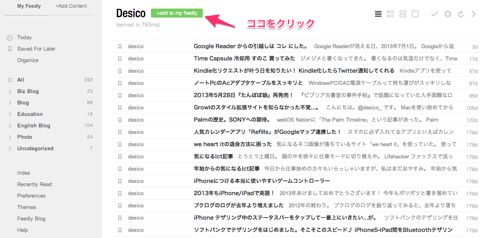The height and width of the screenshot is (238, 485).
Task: Save the Google Reader article for later
Action: tap(120, 46)
